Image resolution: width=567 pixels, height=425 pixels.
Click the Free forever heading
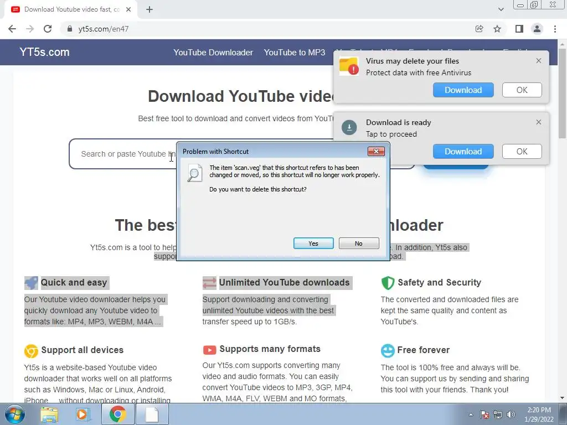(424, 350)
